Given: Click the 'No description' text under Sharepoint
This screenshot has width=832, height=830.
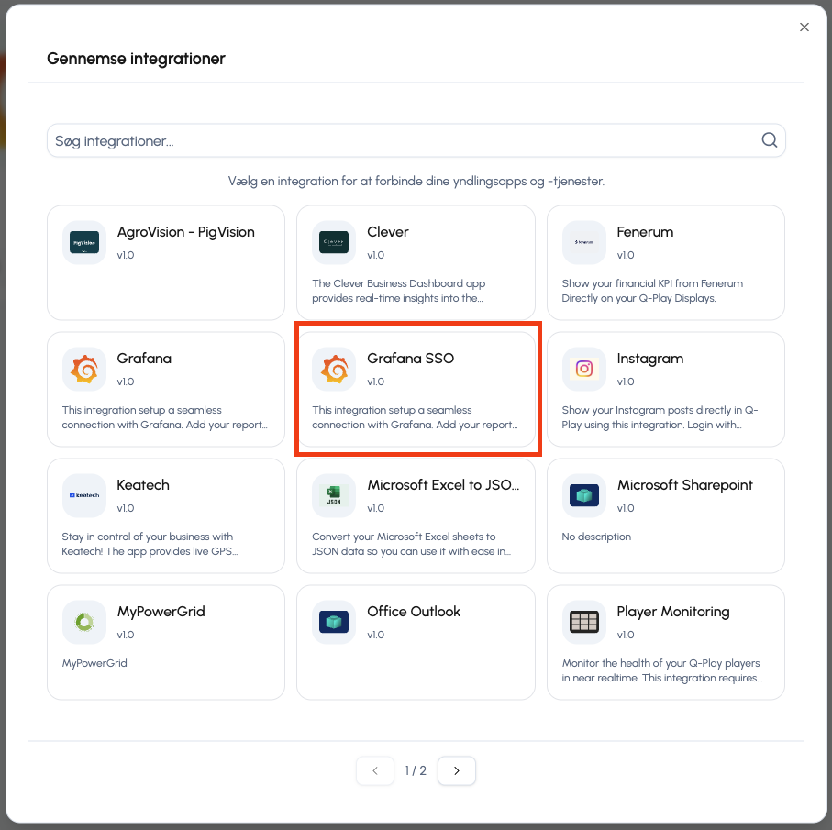Looking at the screenshot, I should [x=596, y=537].
